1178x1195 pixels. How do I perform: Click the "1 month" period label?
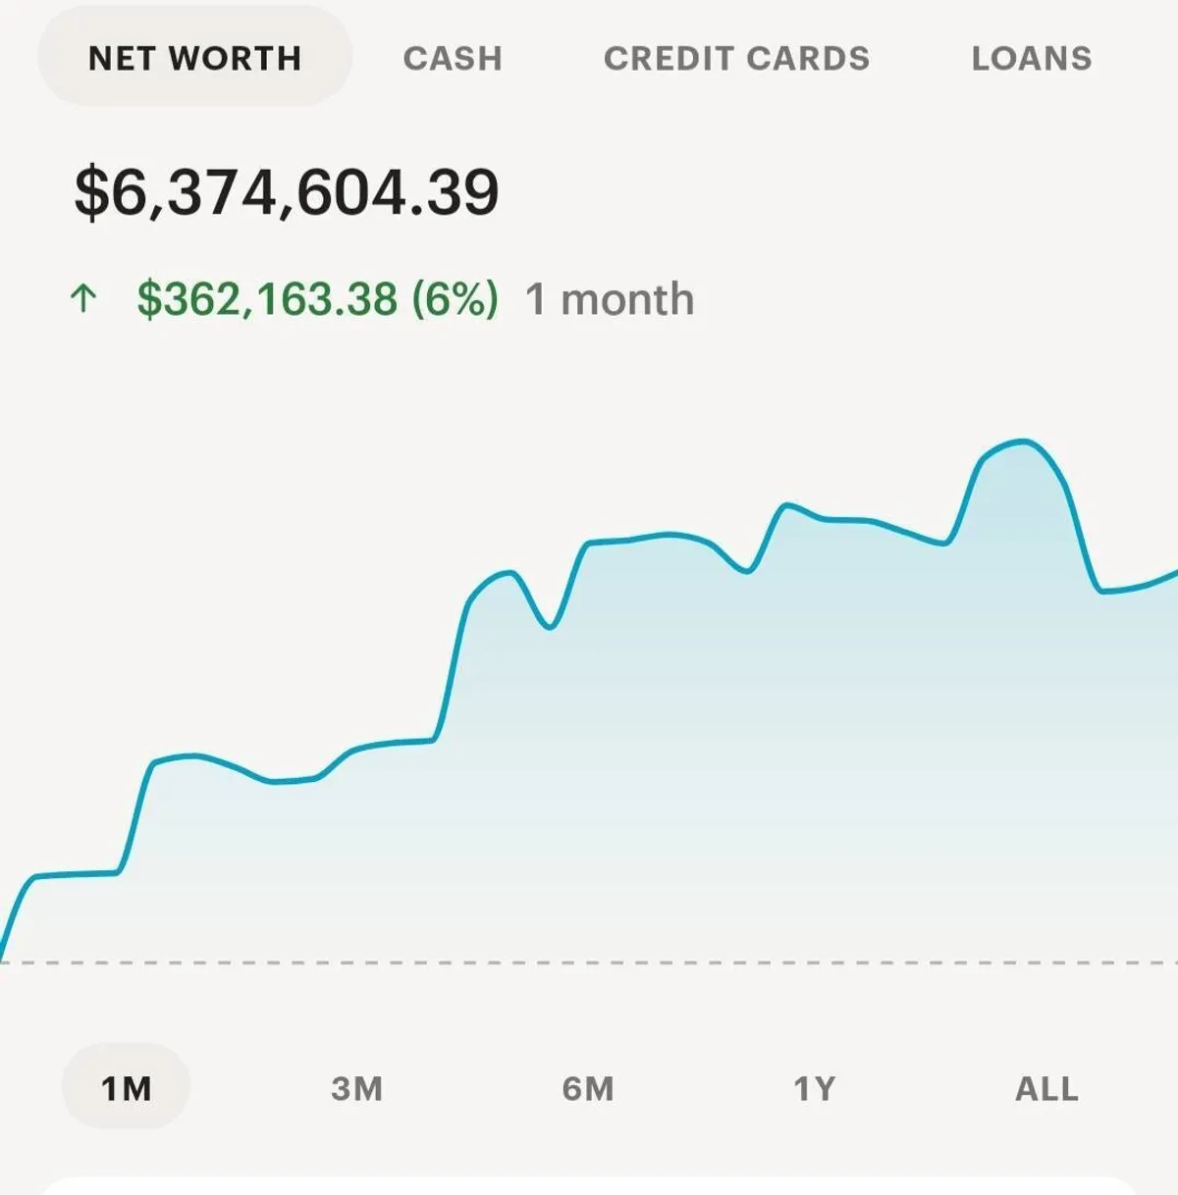[x=610, y=299]
